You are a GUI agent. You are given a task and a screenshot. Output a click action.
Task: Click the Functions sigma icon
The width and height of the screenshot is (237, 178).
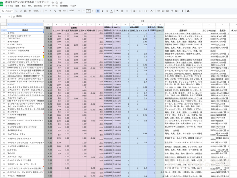[183, 11]
